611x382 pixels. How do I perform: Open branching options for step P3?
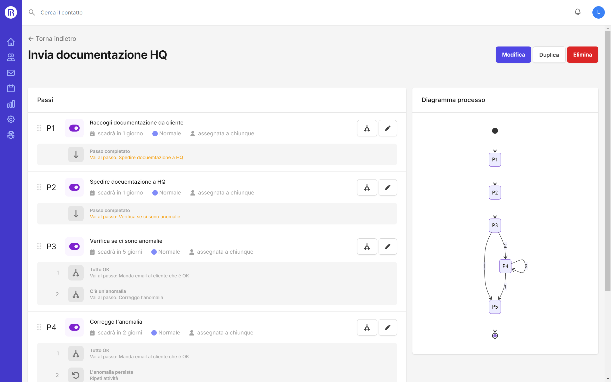(x=367, y=246)
